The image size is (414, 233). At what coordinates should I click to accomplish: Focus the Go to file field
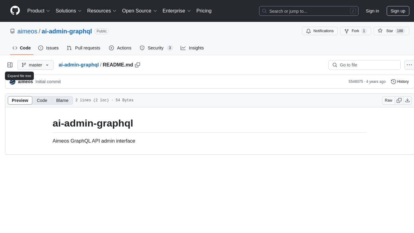(364, 65)
